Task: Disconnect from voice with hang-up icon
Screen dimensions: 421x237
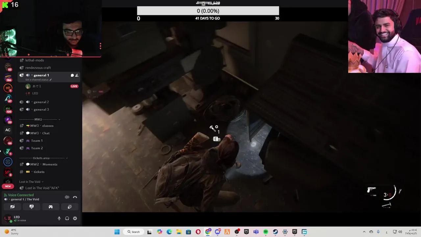Action: tap(75, 197)
